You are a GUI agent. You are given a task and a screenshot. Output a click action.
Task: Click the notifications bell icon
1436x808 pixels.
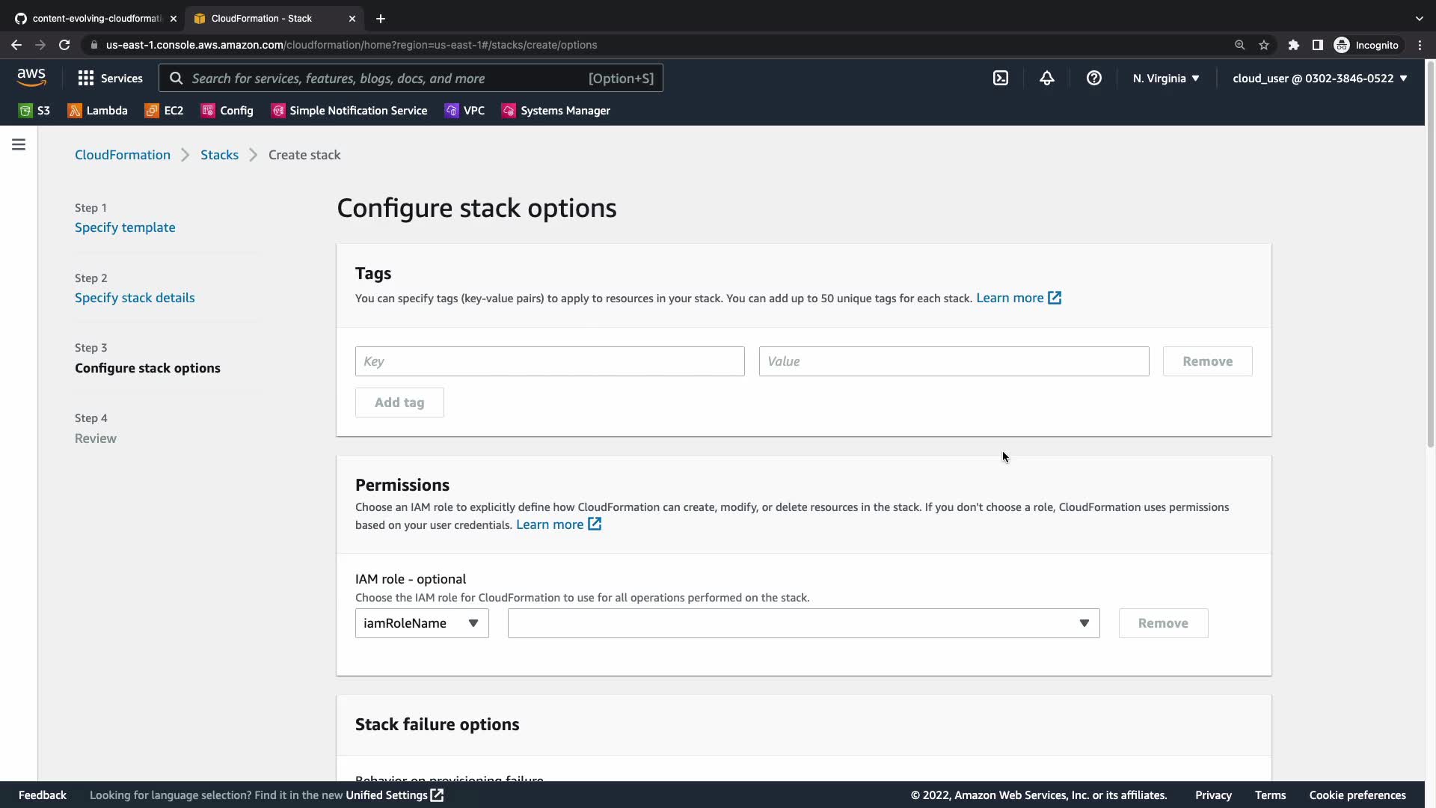[x=1046, y=78]
